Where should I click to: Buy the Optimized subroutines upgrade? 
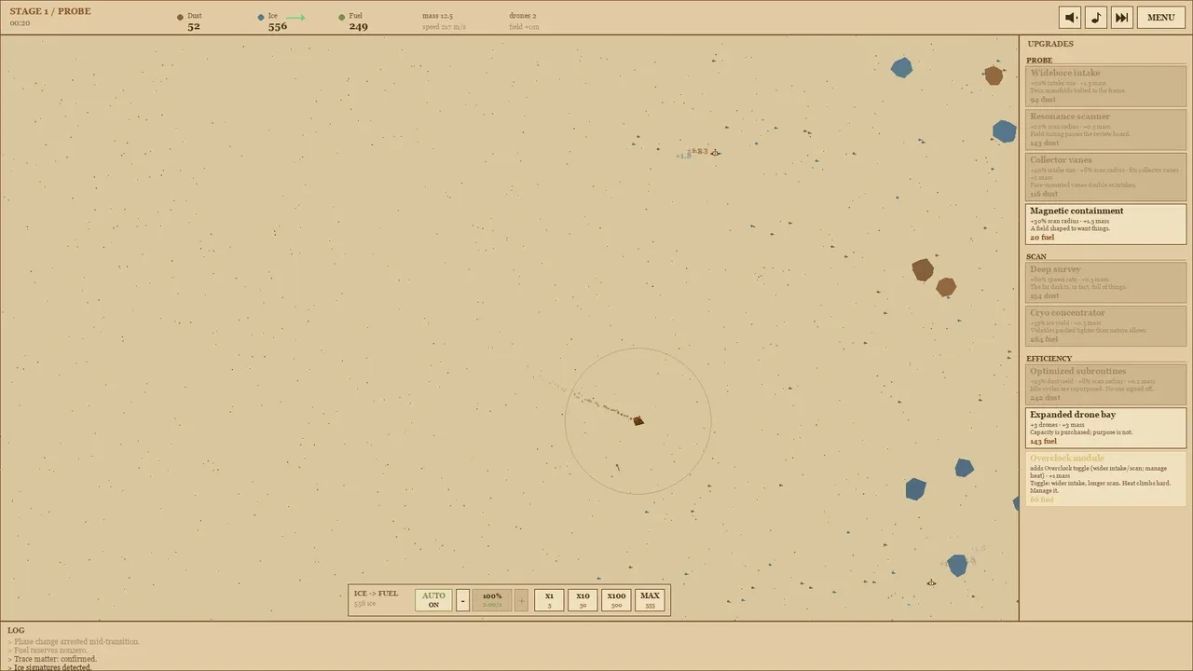[1106, 384]
